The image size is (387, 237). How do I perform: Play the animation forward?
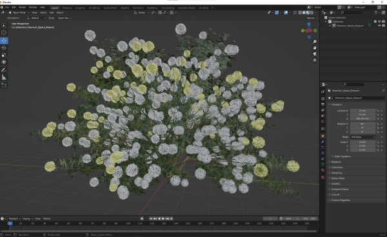[x=163, y=218]
